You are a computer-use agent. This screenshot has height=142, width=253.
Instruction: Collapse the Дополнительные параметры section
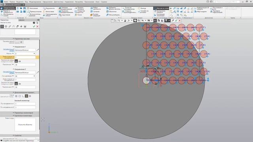tap(13, 93)
